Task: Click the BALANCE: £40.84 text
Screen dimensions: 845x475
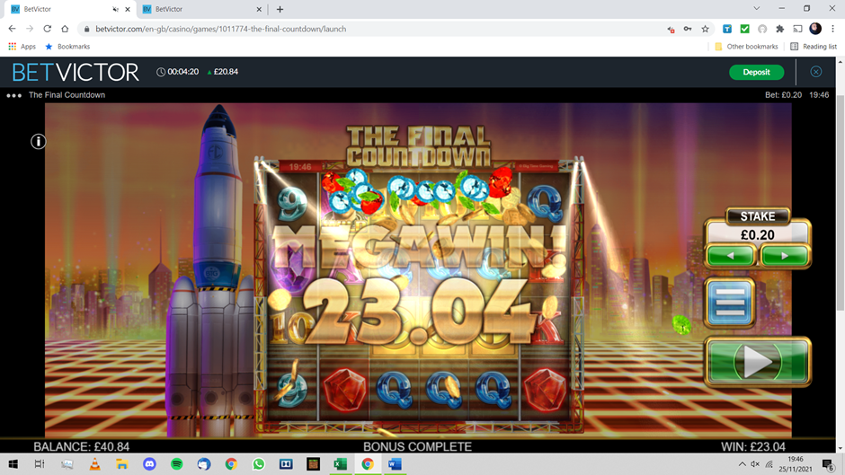Action: pyautogui.click(x=82, y=446)
